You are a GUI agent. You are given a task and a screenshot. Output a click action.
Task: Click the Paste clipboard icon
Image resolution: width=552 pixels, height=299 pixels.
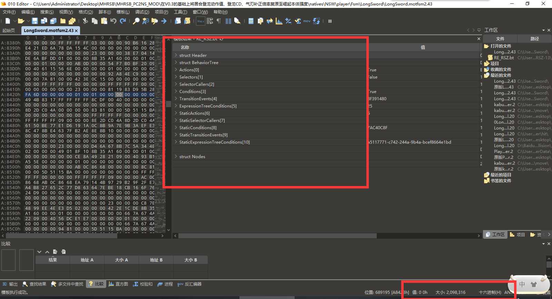coord(104,21)
